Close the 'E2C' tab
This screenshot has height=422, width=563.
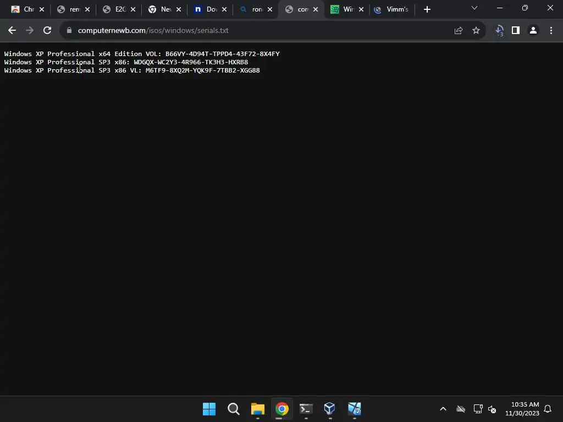point(133,9)
